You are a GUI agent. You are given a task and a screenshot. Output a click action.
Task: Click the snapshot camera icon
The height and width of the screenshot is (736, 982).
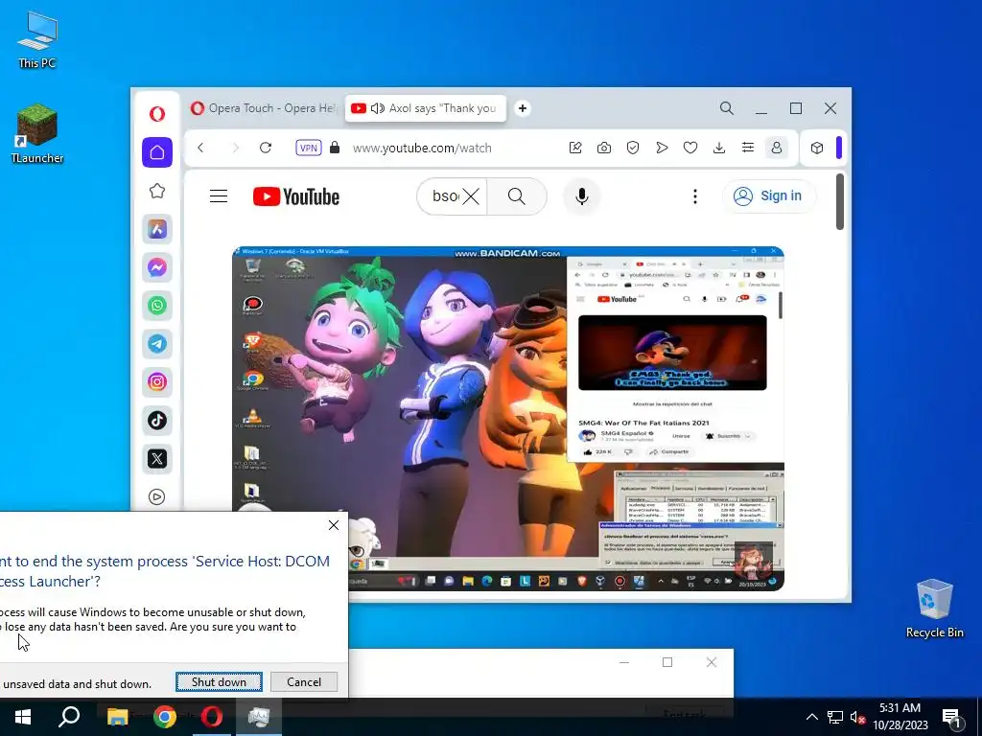(x=604, y=148)
